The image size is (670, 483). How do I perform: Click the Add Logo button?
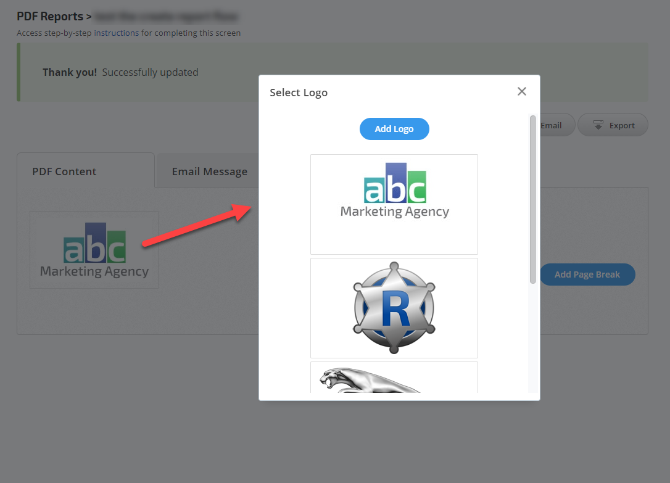pyautogui.click(x=394, y=129)
